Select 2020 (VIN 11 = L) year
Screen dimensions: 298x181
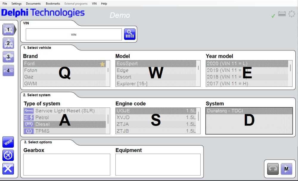click(x=247, y=64)
